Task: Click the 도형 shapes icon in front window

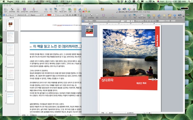Action: 149,15
